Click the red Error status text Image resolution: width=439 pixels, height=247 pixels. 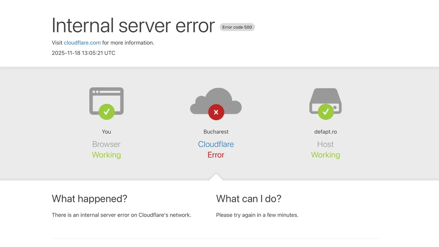pos(216,155)
